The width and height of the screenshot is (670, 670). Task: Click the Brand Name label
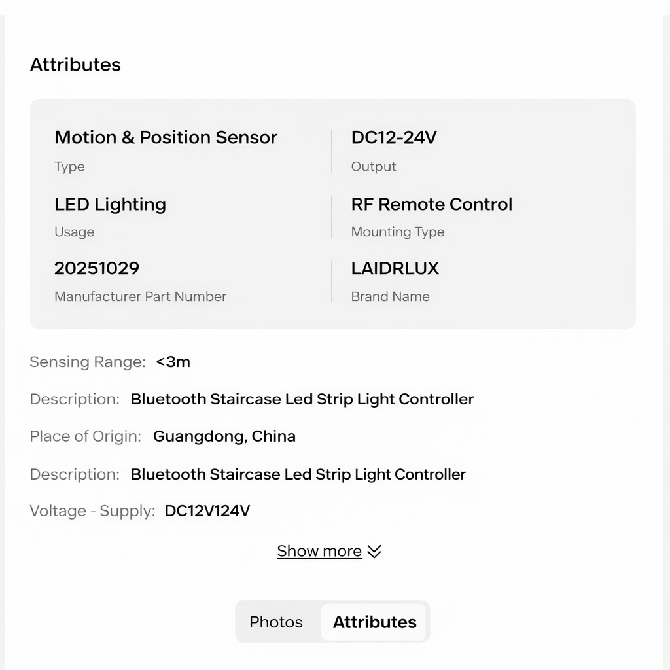click(390, 296)
